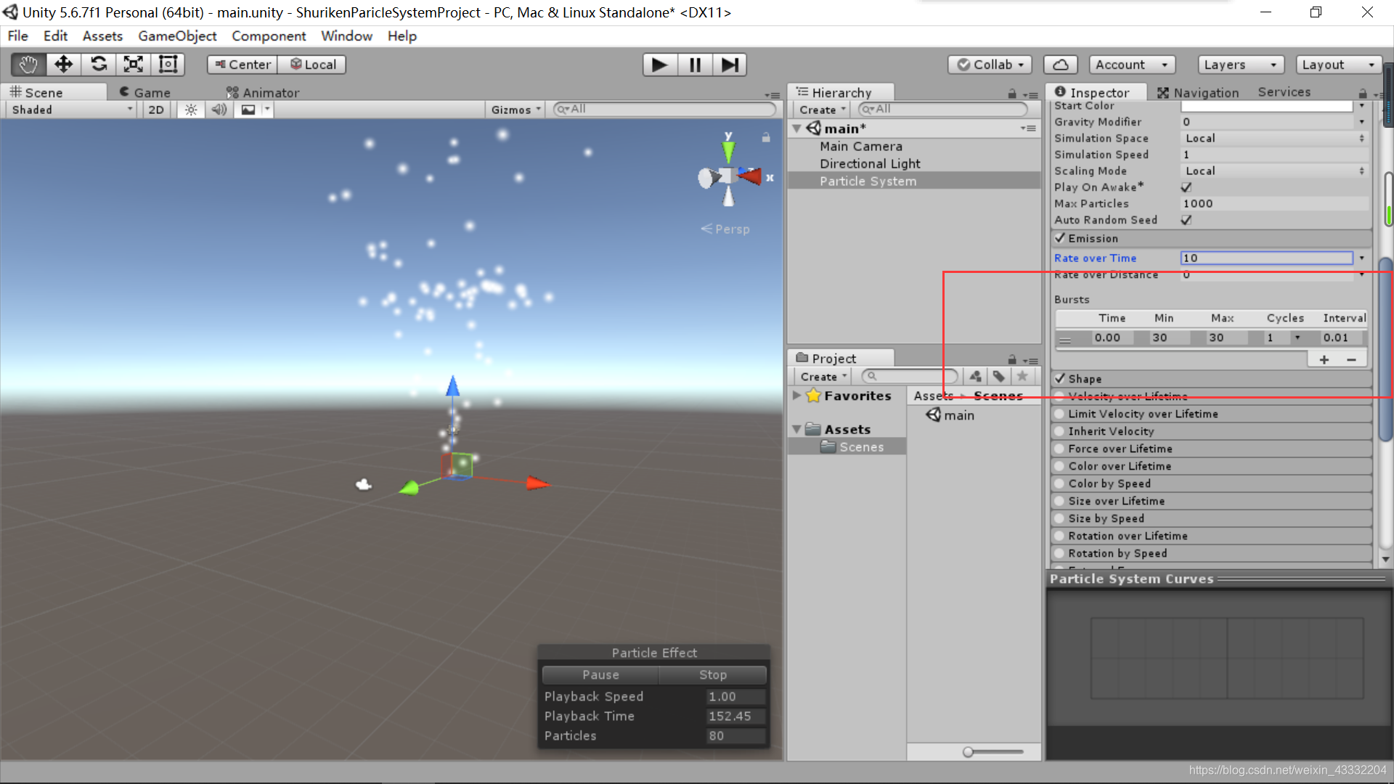Open the main scene options menu
This screenshot has height=784, width=1394.
(x=1028, y=128)
